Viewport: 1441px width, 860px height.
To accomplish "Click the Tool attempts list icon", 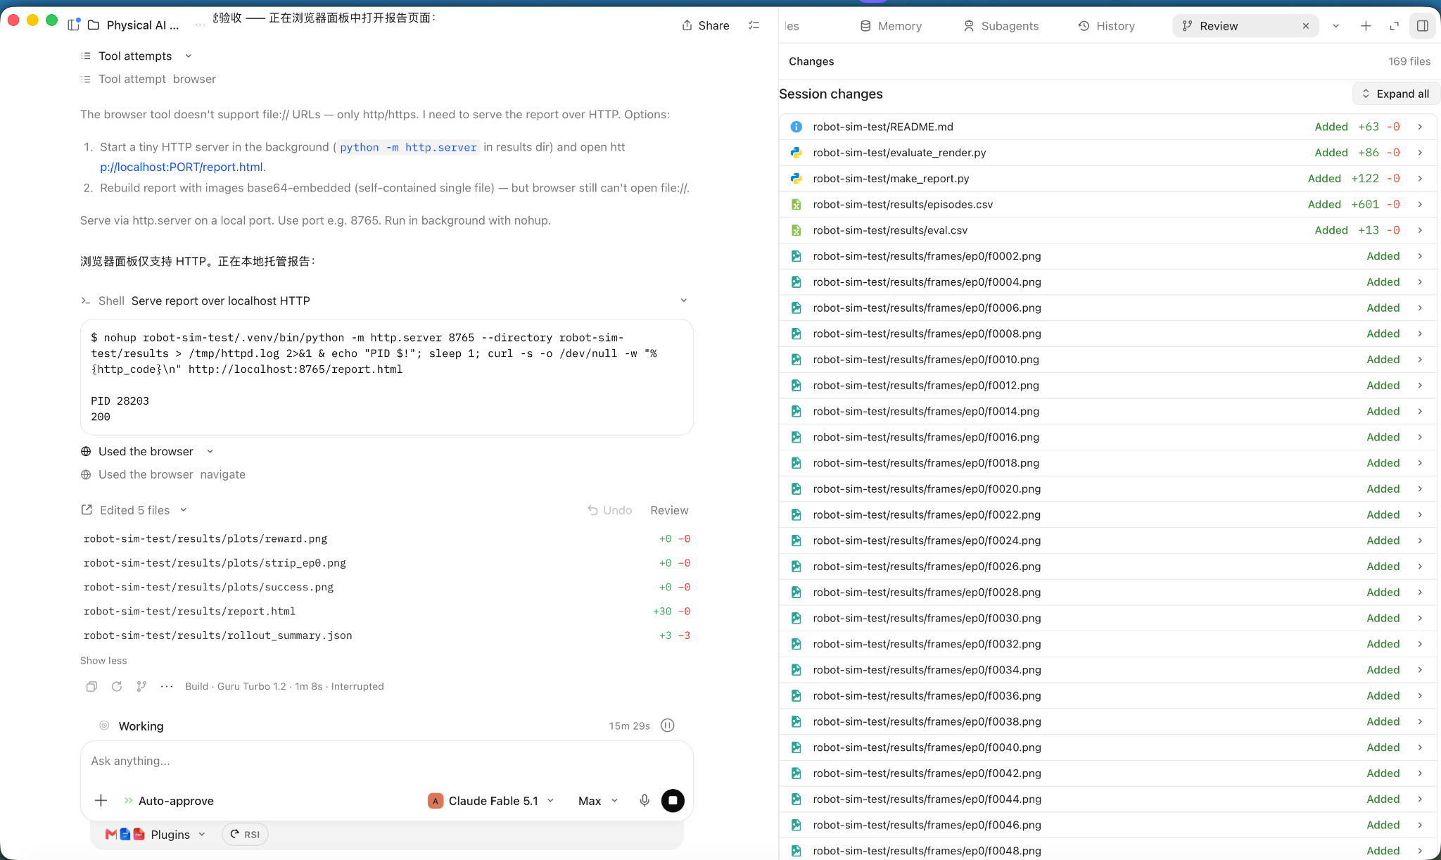I will 86,56.
